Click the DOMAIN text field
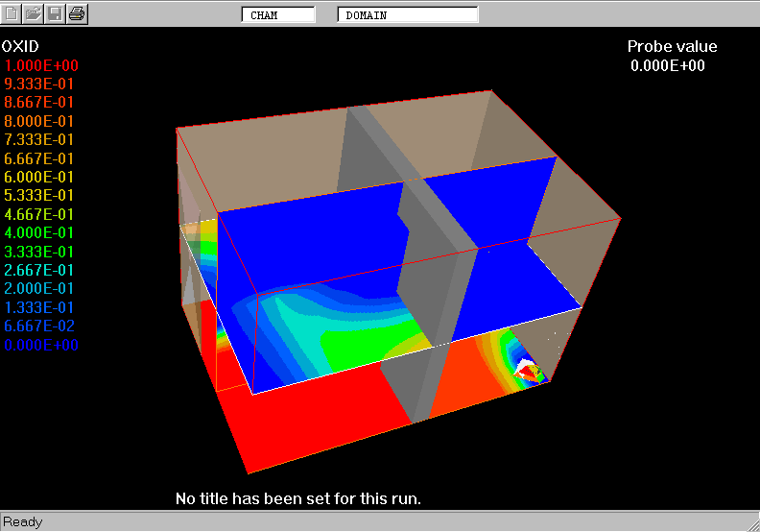The height and width of the screenshot is (532, 760). pyautogui.click(x=407, y=15)
